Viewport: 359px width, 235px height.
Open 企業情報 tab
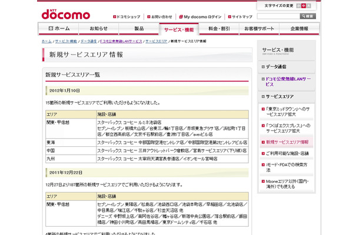299,29
